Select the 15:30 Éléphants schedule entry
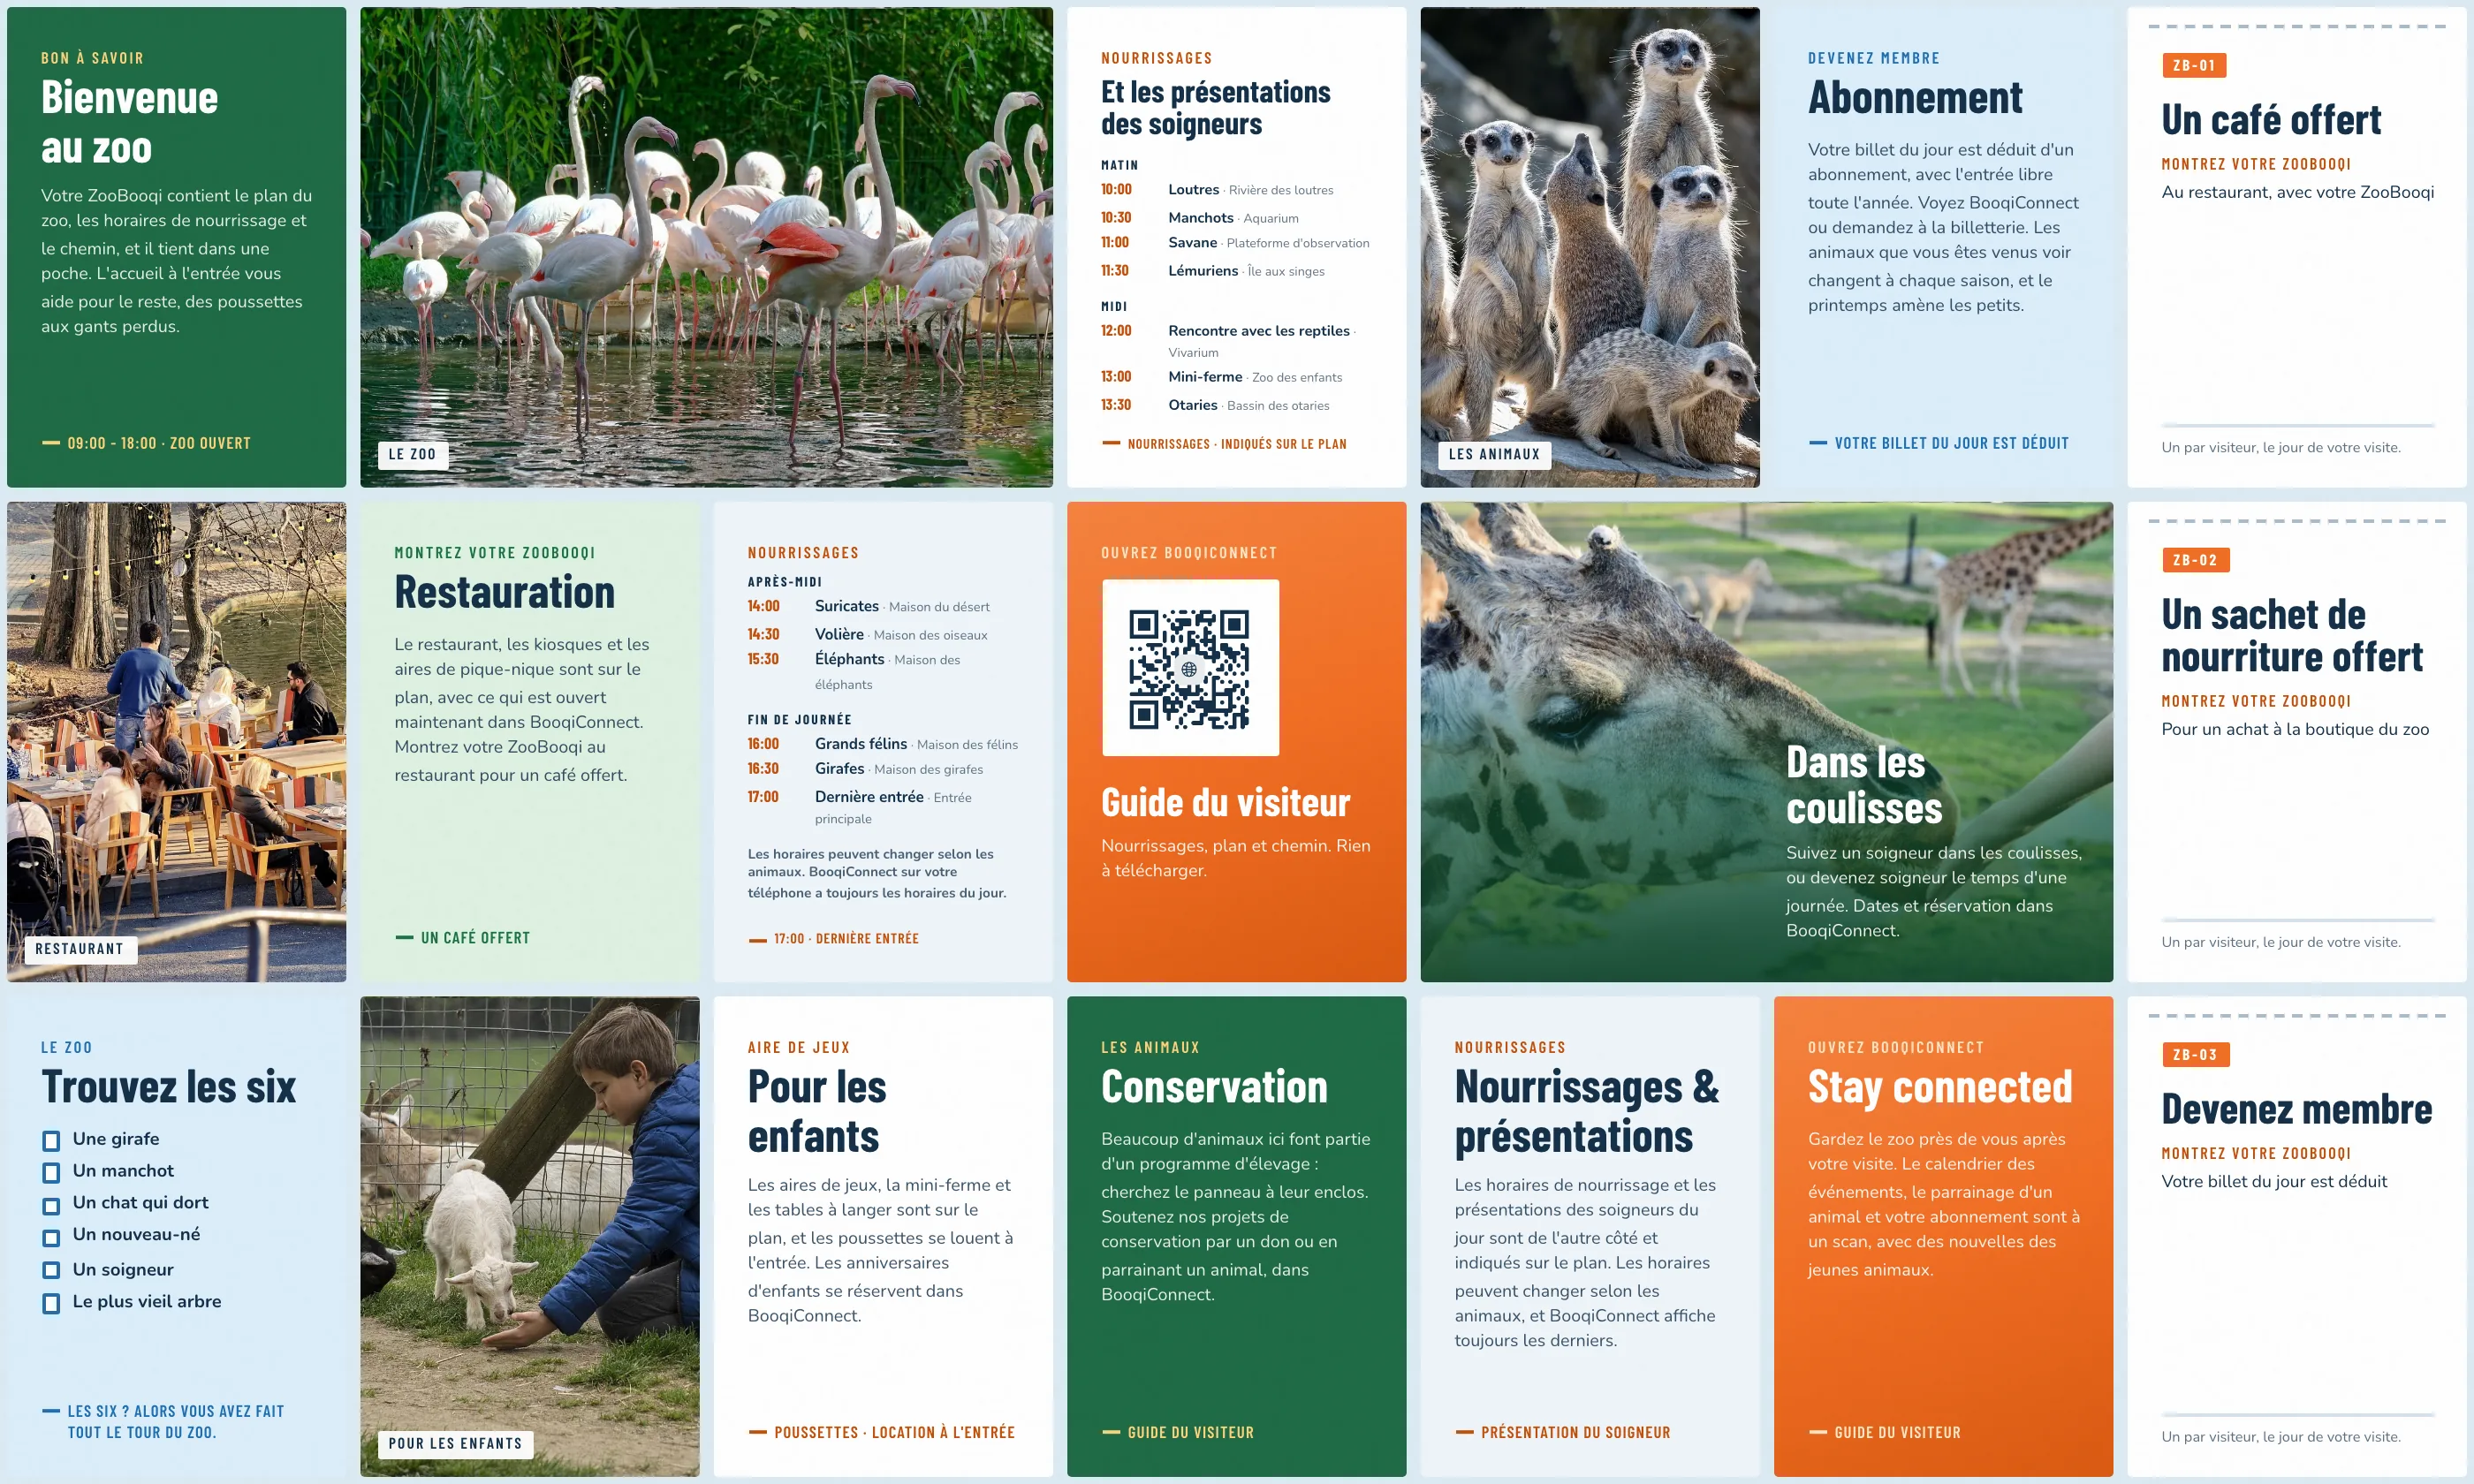This screenshot has height=1484, width=2474. pos(883,671)
